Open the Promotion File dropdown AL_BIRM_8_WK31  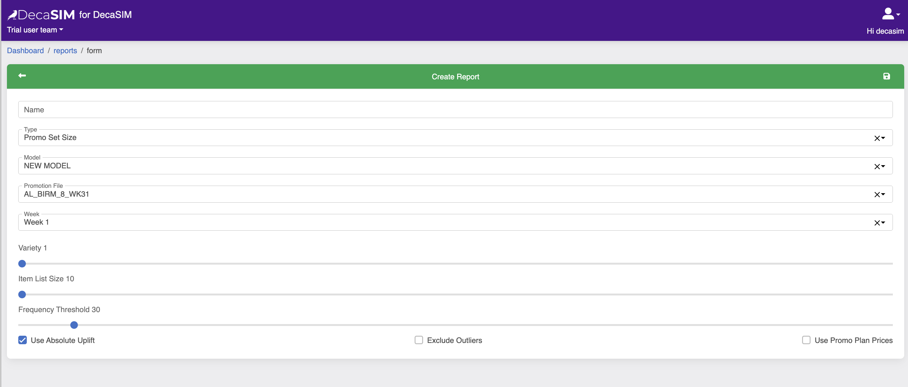click(455, 194)
